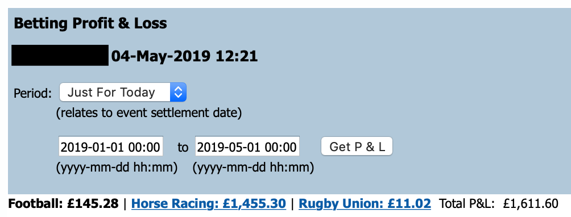Click the 04-May-2019 12:21 timestamp
This screenshot has width=571, height=217.
[184, 56]
